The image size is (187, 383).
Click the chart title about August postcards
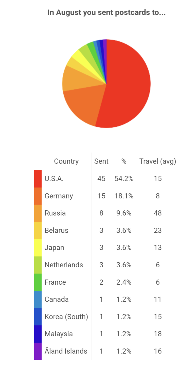[x=106, y=12]
